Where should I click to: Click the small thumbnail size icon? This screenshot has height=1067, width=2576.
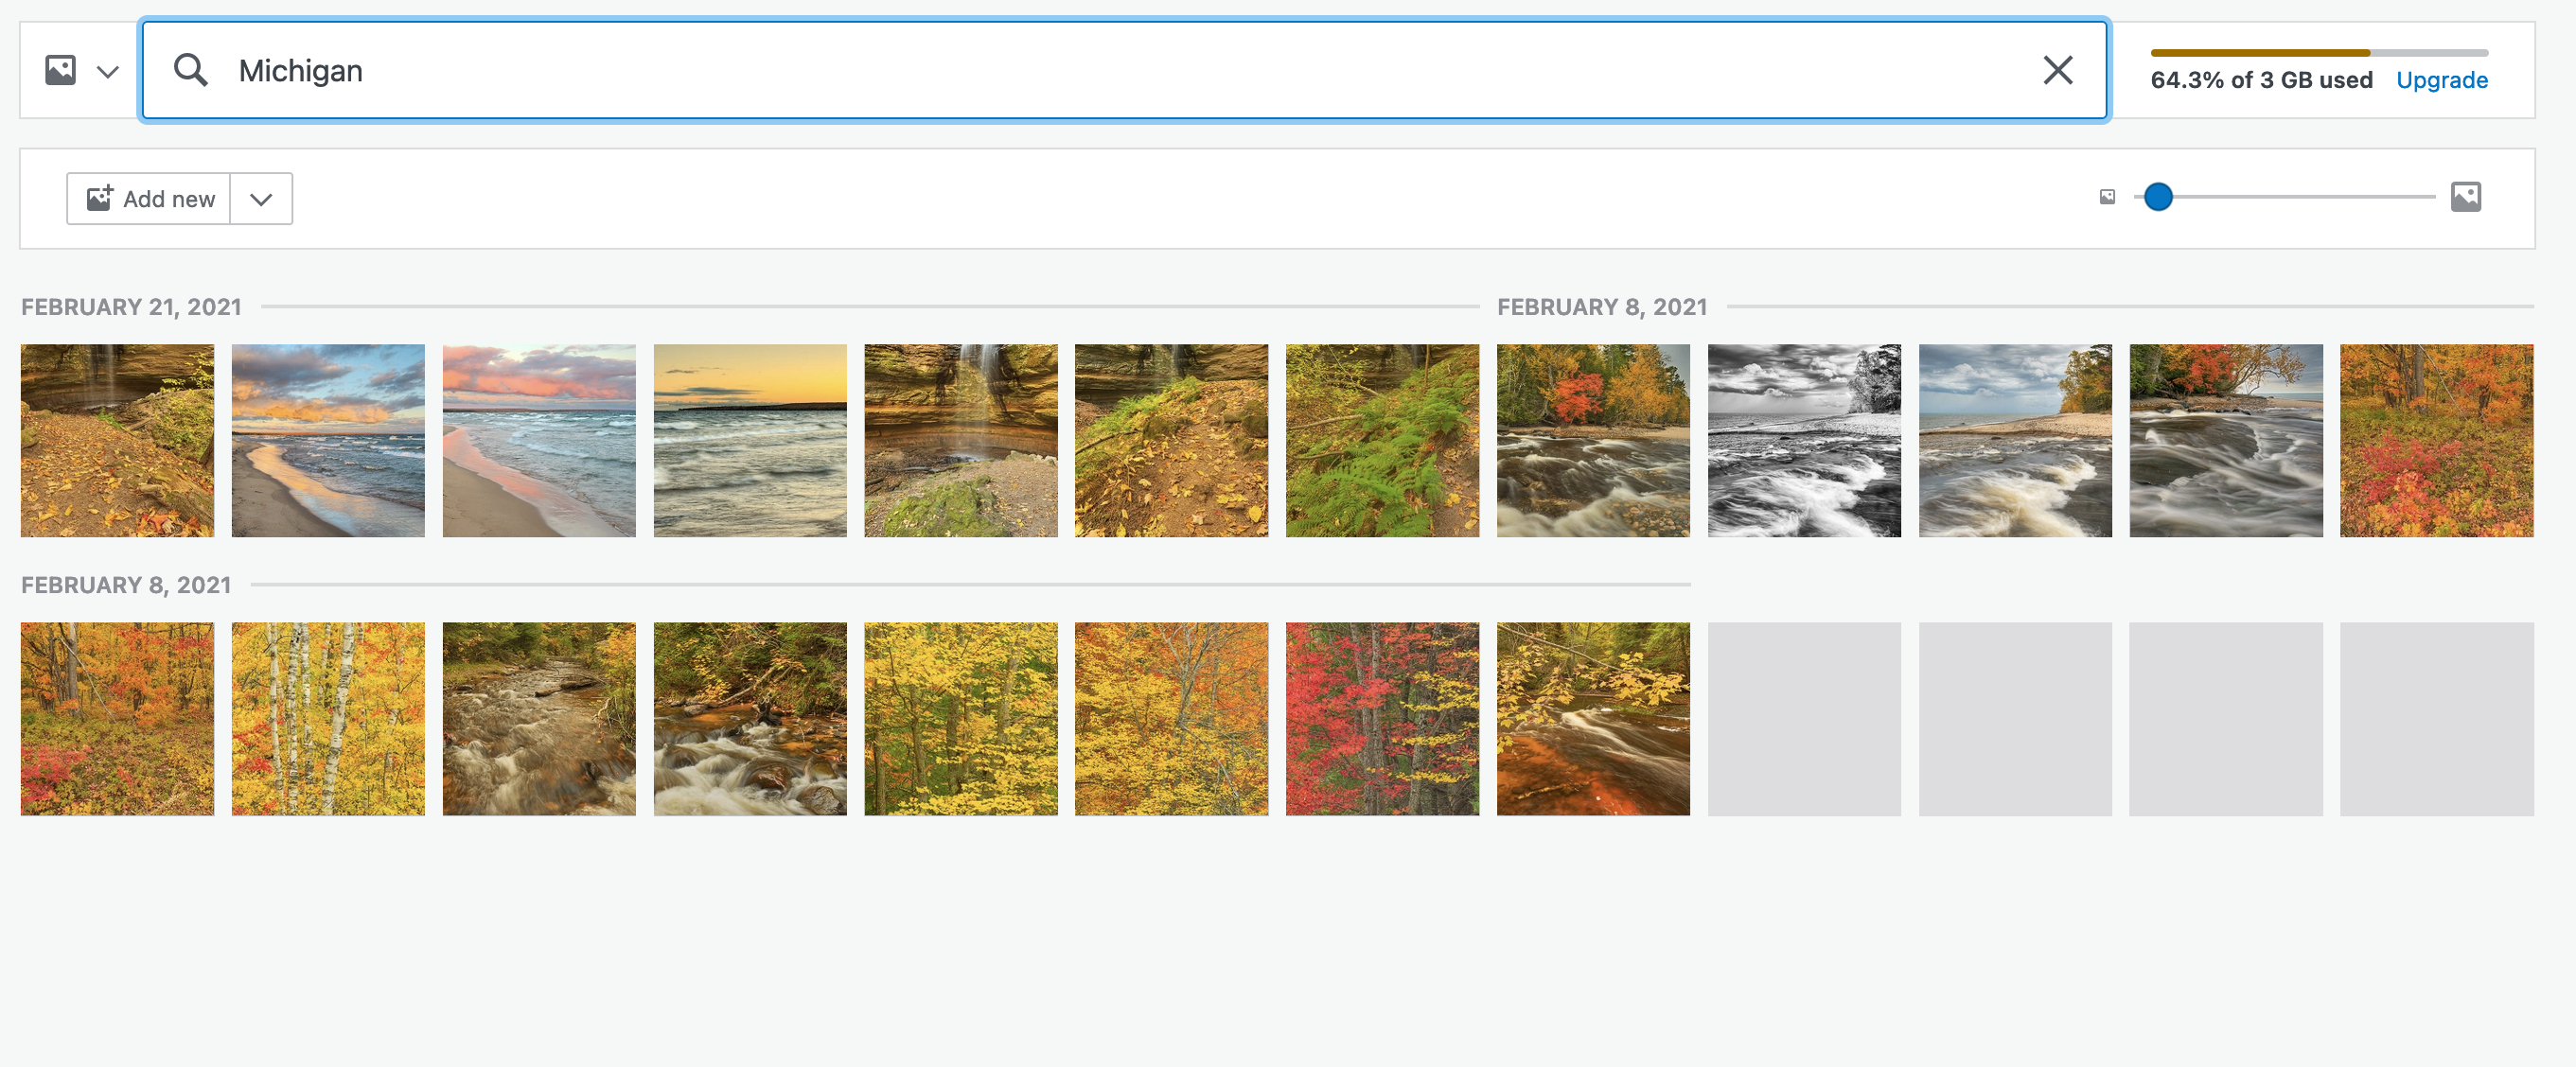click(2107, 197)
